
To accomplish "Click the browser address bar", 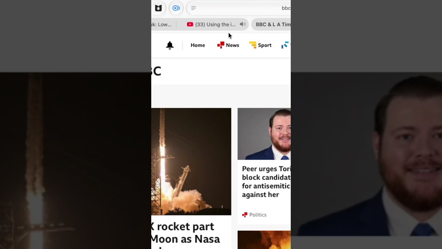I will coord(239,8).
